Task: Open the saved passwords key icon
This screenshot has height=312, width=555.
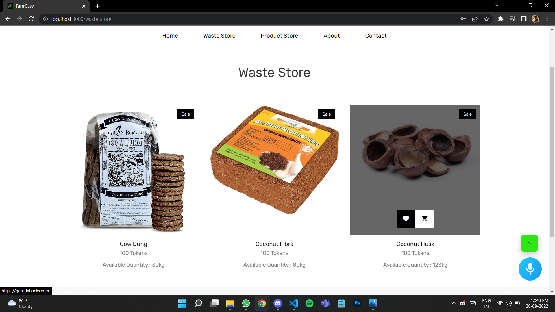Action: (x=463, y=19)
